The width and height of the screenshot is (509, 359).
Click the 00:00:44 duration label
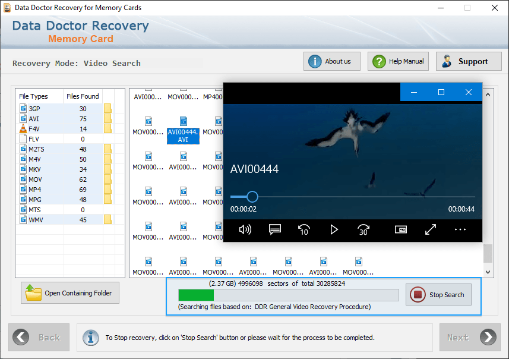tap(461, 209)
